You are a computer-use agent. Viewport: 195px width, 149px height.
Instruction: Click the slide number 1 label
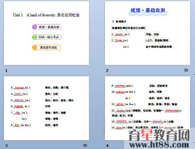[6, 71]
